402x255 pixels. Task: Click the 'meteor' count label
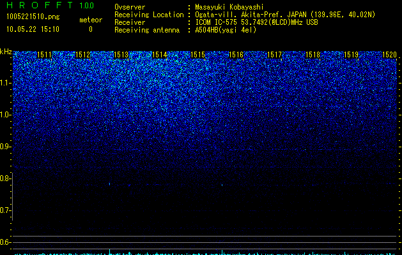point(91,20)
